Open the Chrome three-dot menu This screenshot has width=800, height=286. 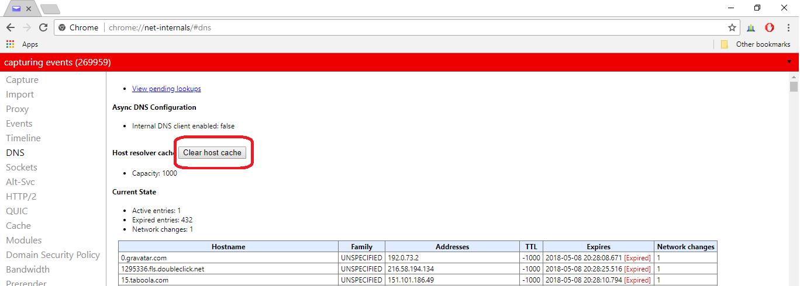pyautogui.click(x=789, y=27)
